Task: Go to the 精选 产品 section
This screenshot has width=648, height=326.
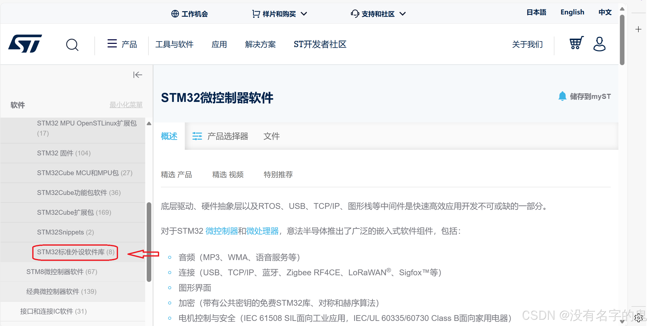Action: pos(176,174)
